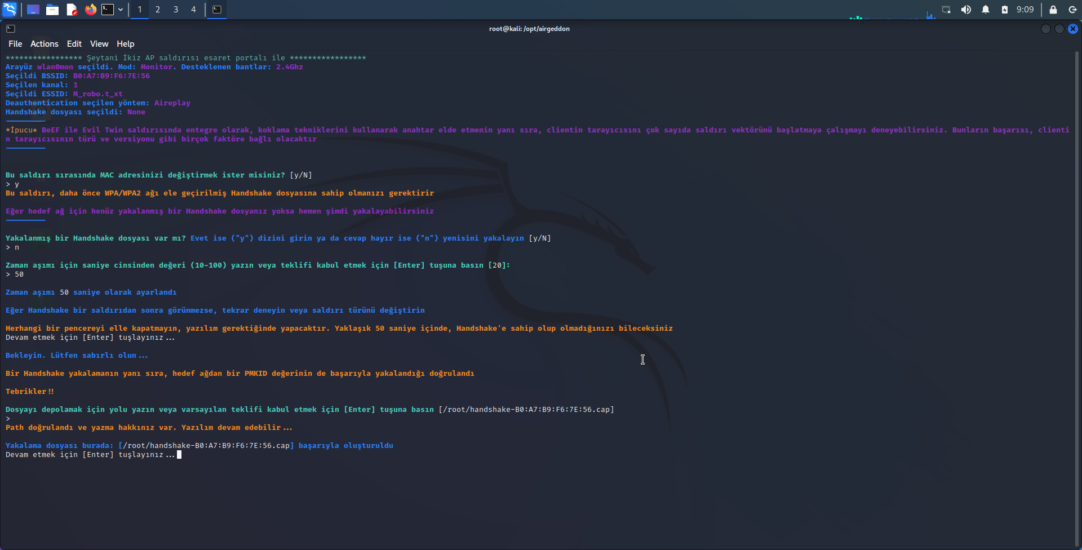1082x550 pixels.
Task: Click the MAC adresinizi değiştirmek prompt line
Action: pos(159,175)
